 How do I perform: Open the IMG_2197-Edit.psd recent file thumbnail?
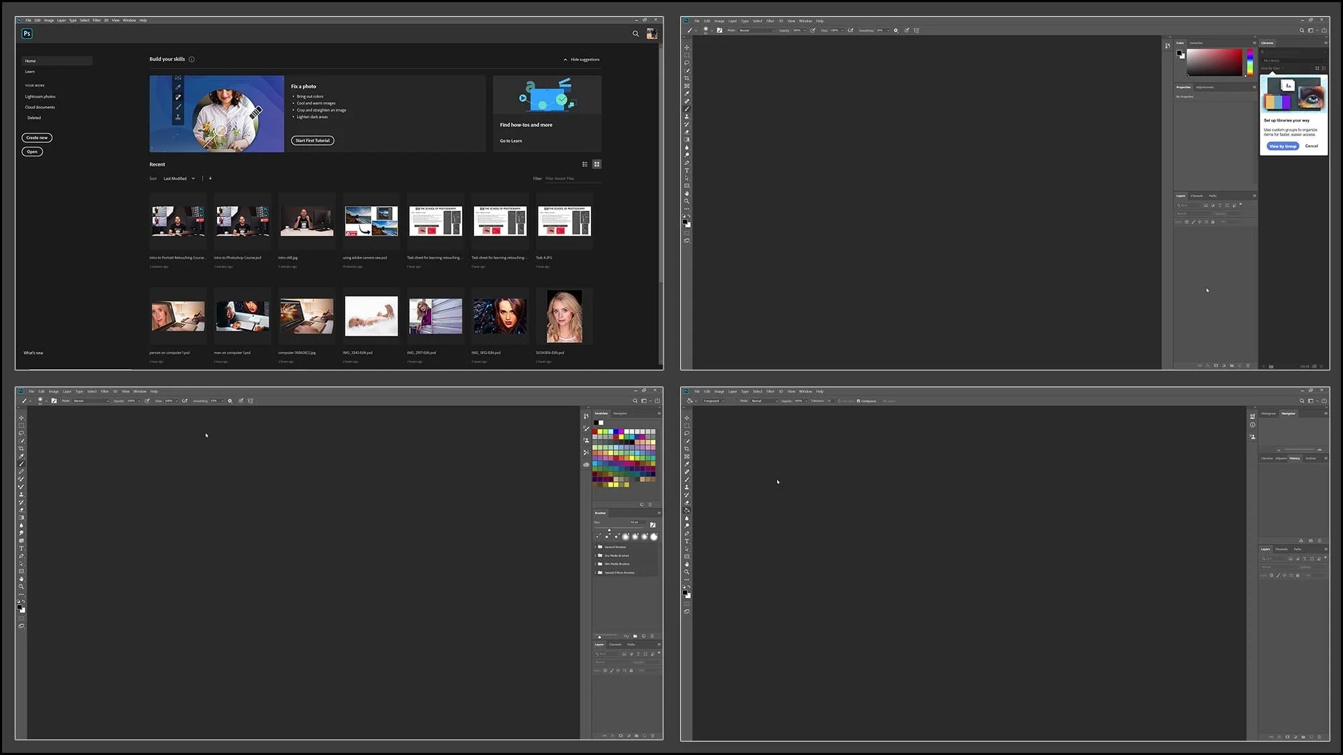click(434, 316)
